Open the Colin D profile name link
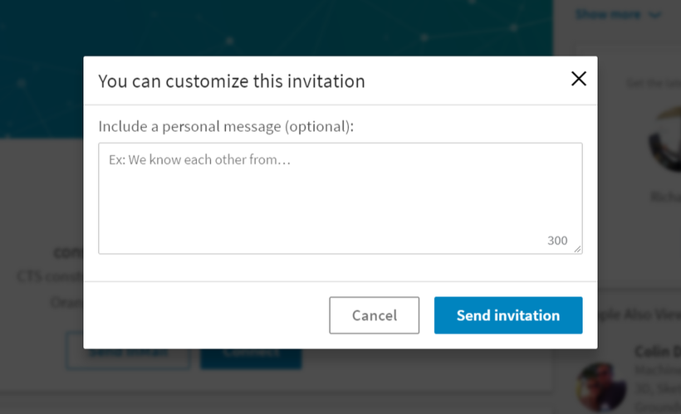Image resolution: width=681 pixels, height=414 pixels. [x=658, y=351]
